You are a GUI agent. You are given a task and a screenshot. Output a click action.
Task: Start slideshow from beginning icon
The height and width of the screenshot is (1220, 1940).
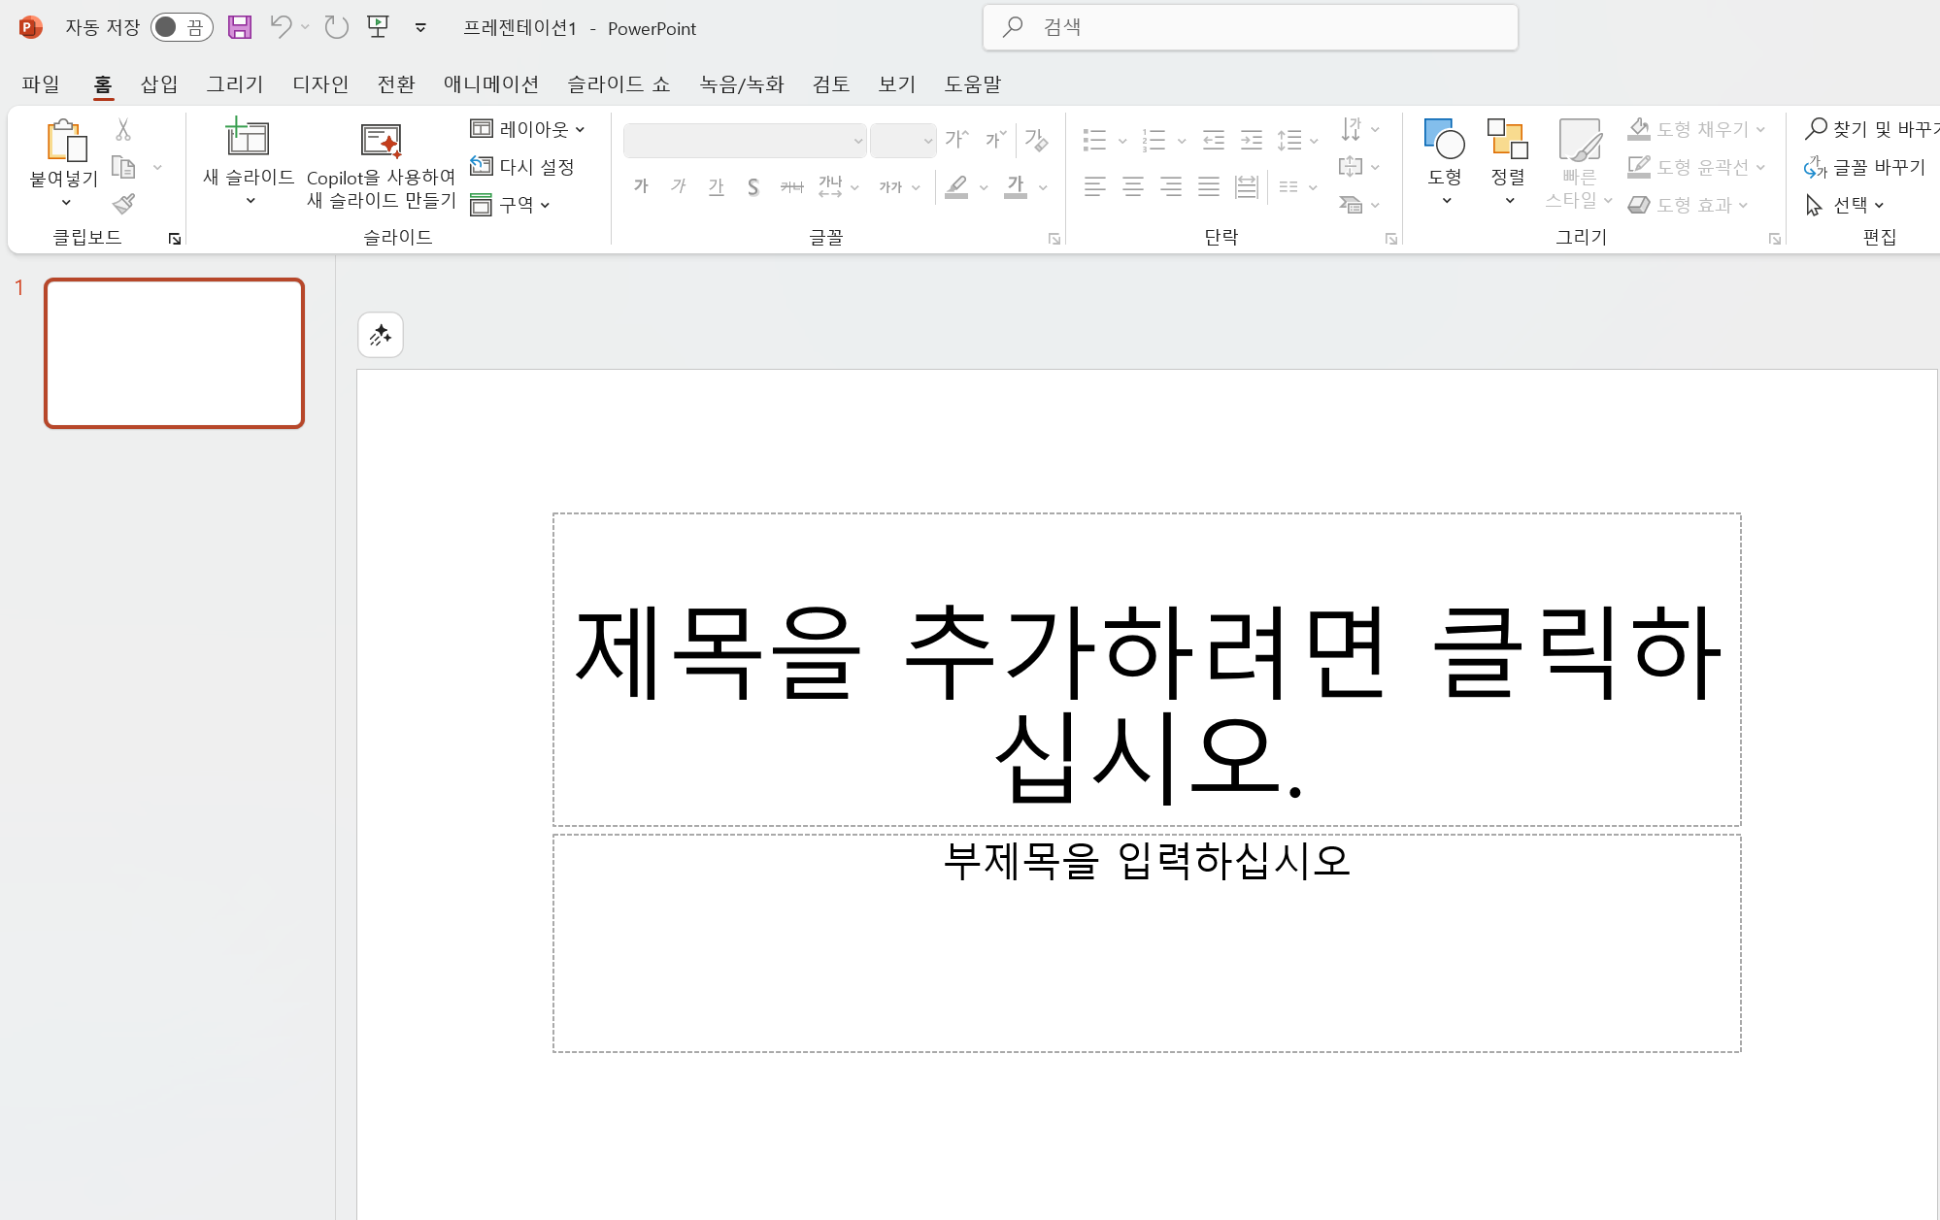pos(378,27)
